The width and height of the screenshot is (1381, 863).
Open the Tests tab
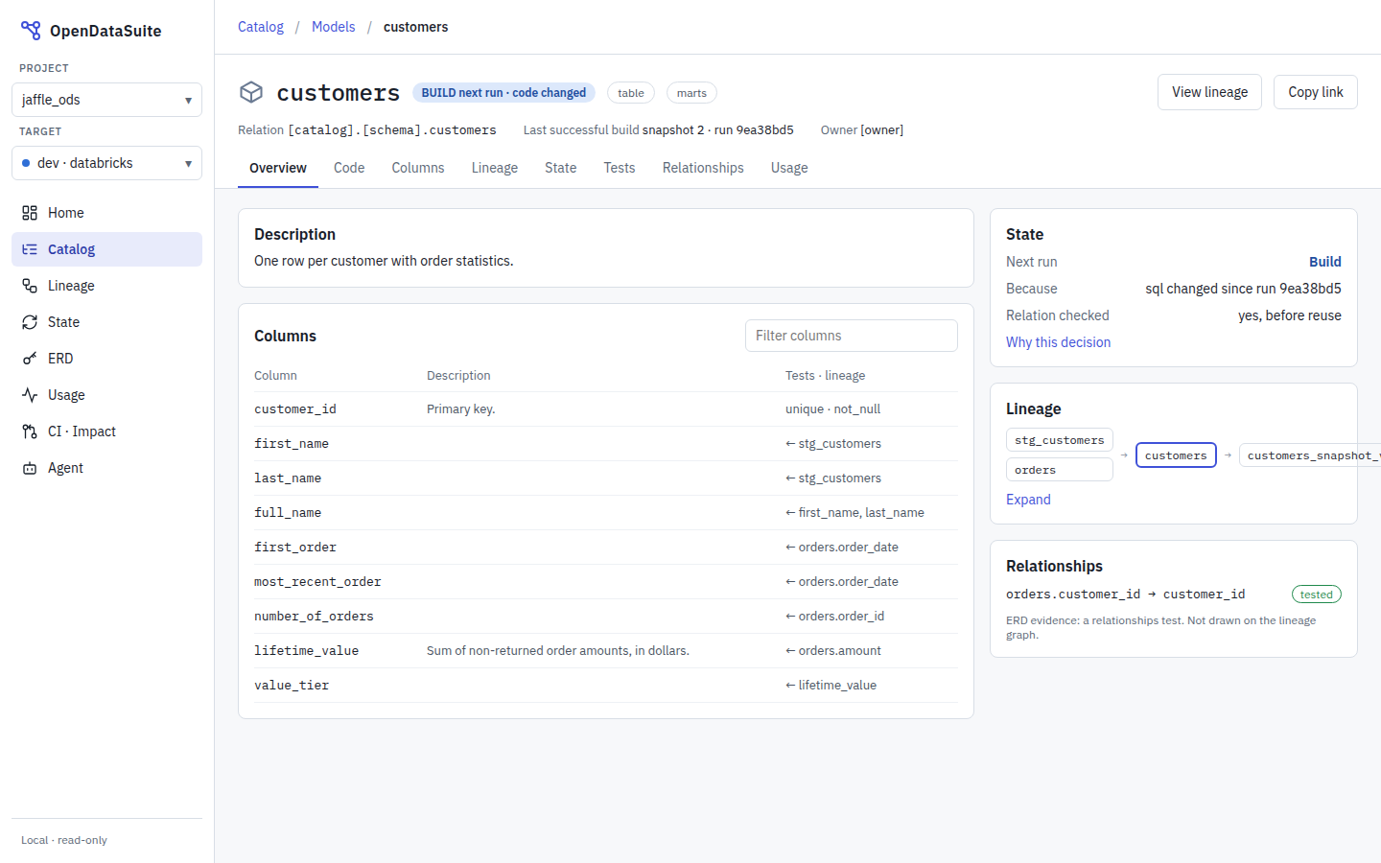(620, 168)
